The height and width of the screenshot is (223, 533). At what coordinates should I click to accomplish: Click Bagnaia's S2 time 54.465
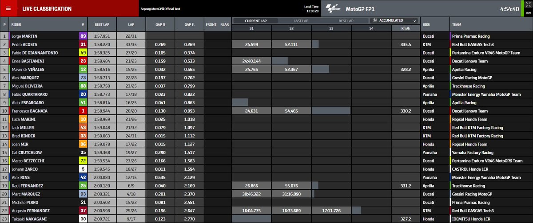point(291,111)
